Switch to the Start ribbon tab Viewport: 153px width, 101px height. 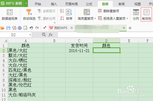click(38, 4)
